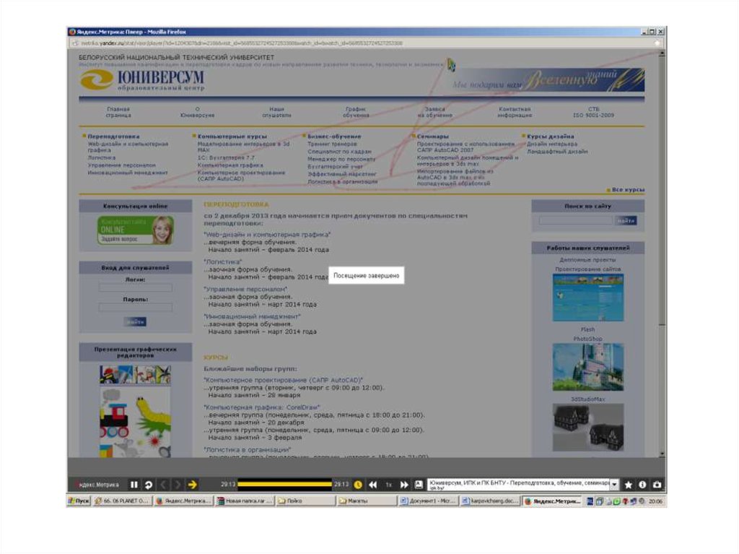
Task: Click the replay loop icon in player bar
Action: click(x=148, y=485)
